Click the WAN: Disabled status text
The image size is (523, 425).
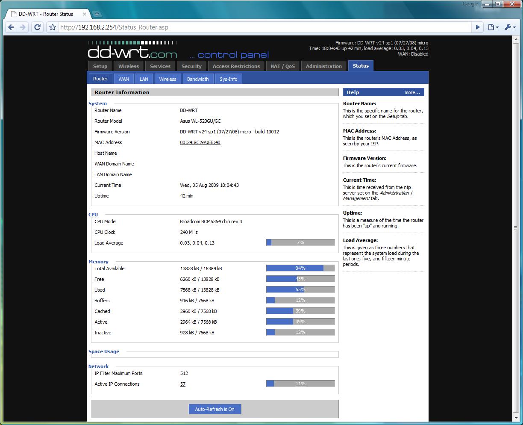(x=413, y=54)
